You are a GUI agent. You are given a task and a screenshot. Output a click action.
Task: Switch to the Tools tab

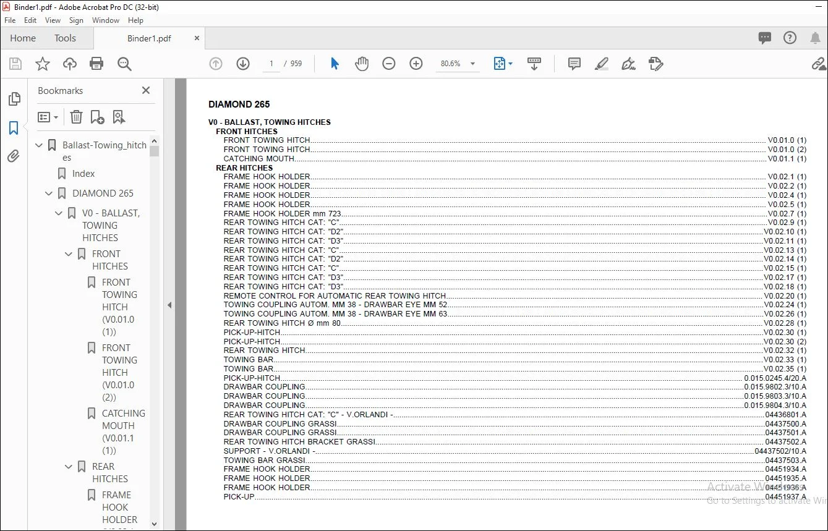65,38
